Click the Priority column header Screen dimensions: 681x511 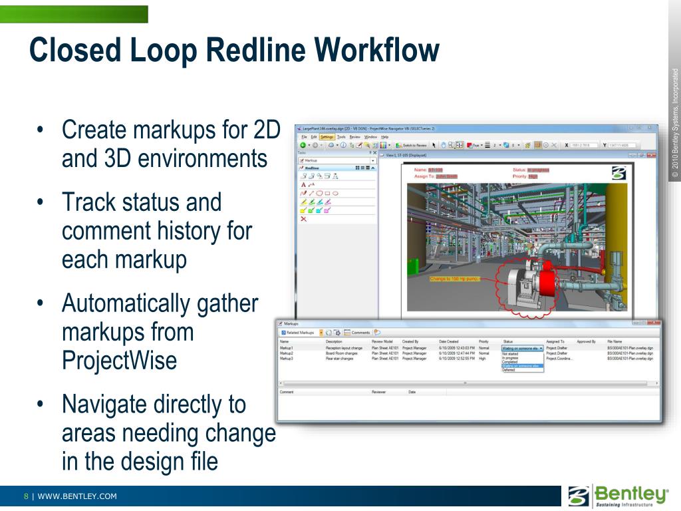484,341
